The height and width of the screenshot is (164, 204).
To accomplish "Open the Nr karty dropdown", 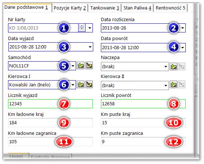I will [90, 28].
